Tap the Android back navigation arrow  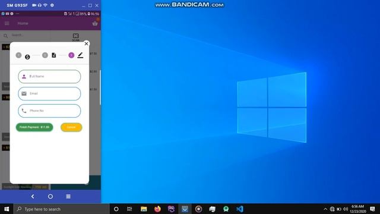coord(33,196)
